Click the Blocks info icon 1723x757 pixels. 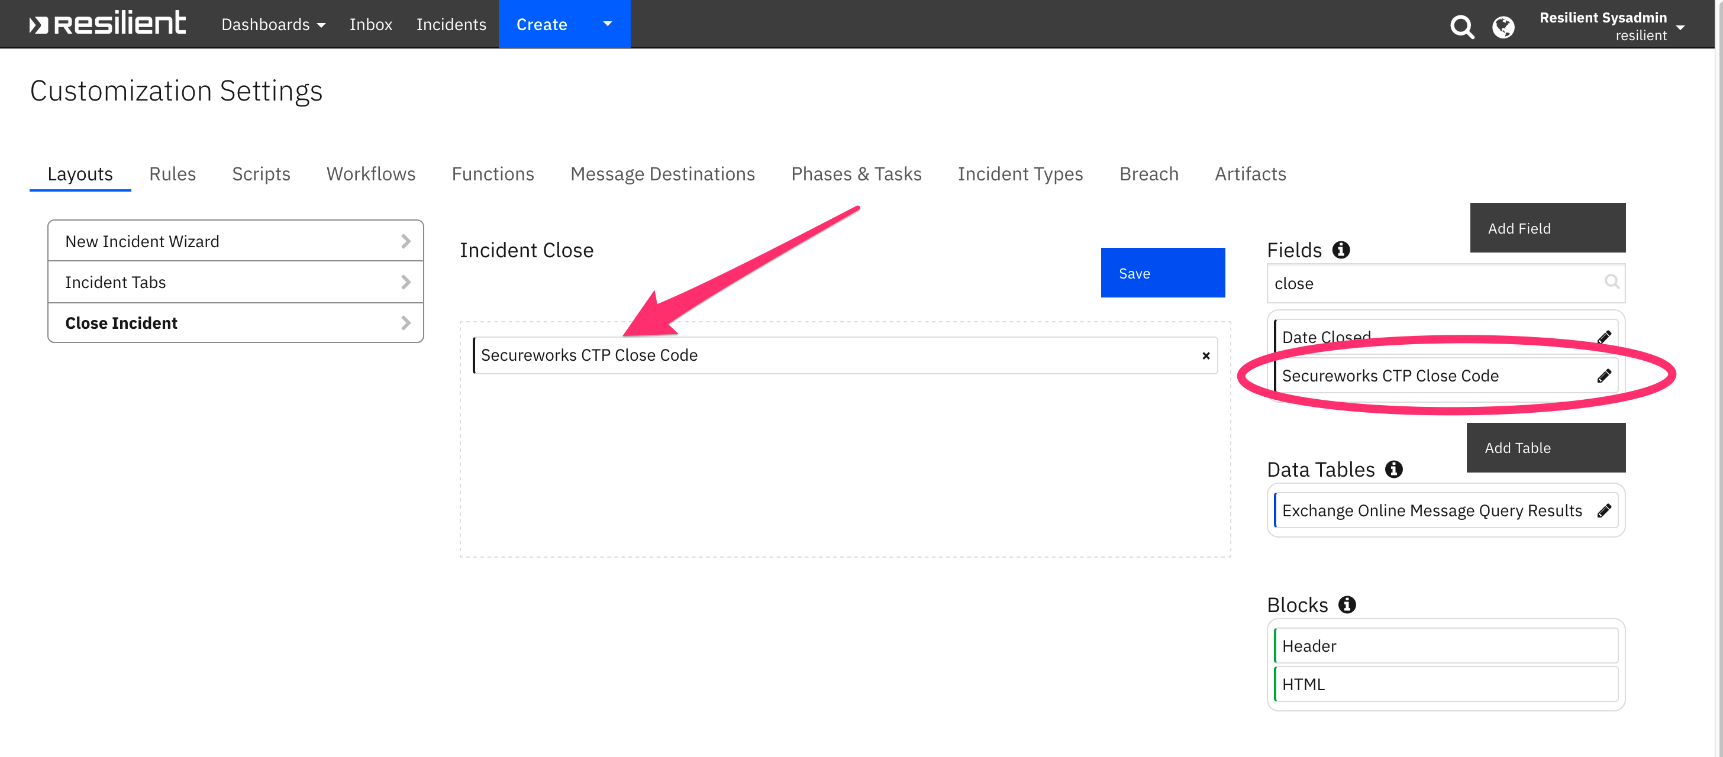(x=1347, y=604)
